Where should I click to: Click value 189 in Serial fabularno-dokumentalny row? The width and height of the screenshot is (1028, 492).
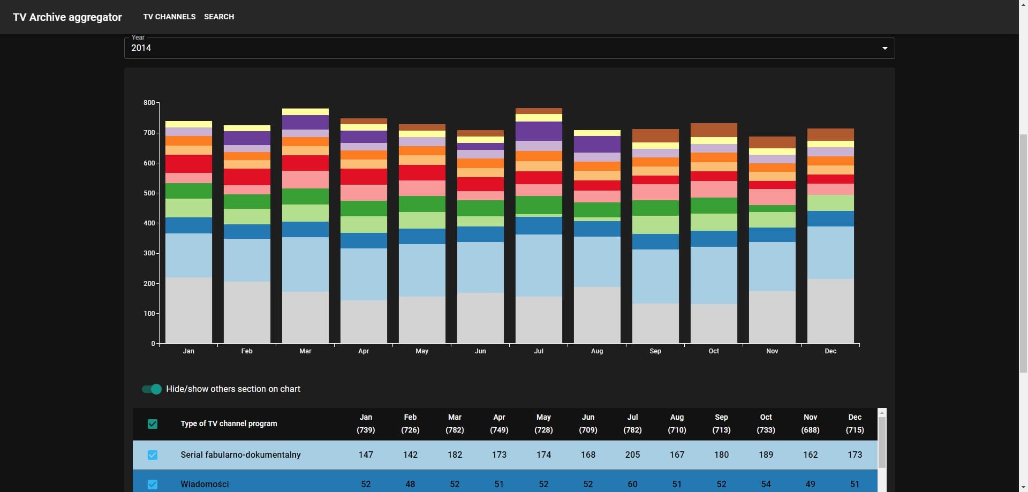(x=766, y=455)
